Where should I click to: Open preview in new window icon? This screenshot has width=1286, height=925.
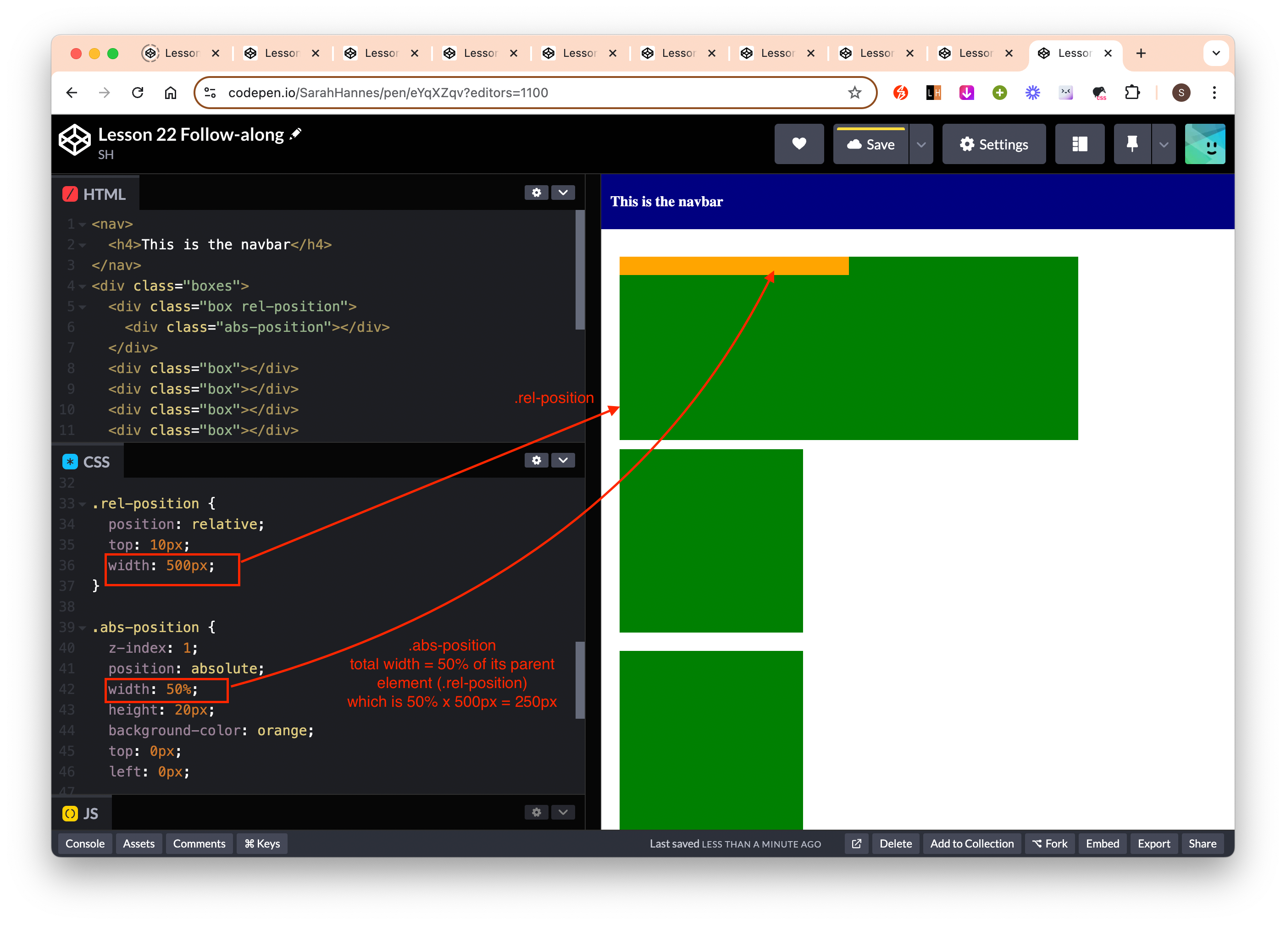point(856,843)
